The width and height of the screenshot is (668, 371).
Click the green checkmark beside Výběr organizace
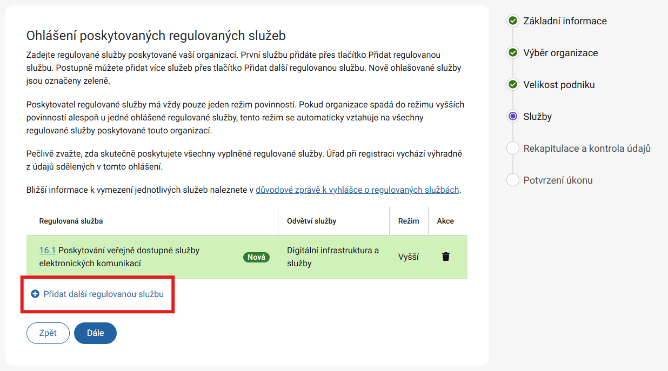pyautogui.click(x=512, y=53)
